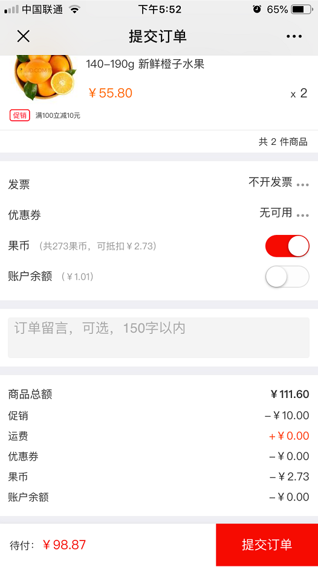318x567 pixels.
Task: Disable the 果币 coin deduction switch
Action: click(x=287, y=246)
